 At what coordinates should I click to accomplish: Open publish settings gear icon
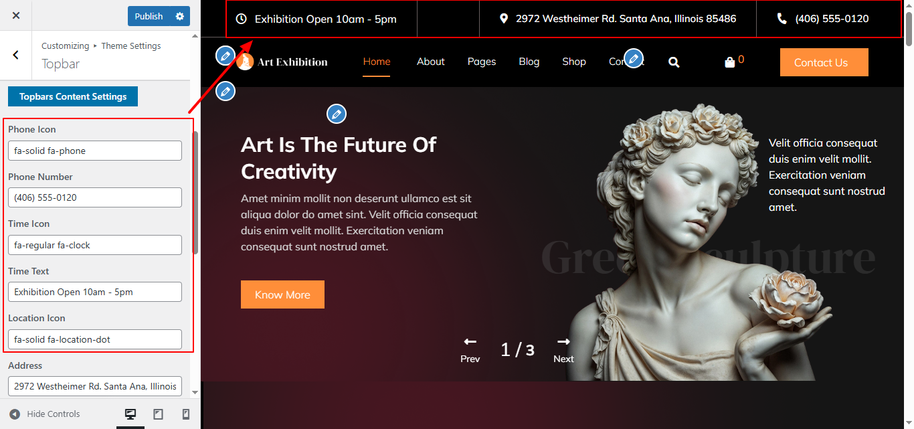pos(179,16)
